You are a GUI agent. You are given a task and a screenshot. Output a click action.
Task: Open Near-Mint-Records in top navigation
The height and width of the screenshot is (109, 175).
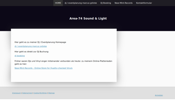124,3
